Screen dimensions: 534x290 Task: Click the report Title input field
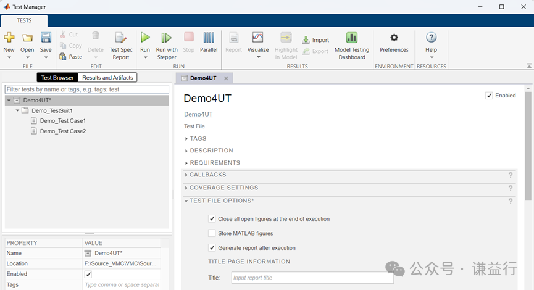[312, 278]
